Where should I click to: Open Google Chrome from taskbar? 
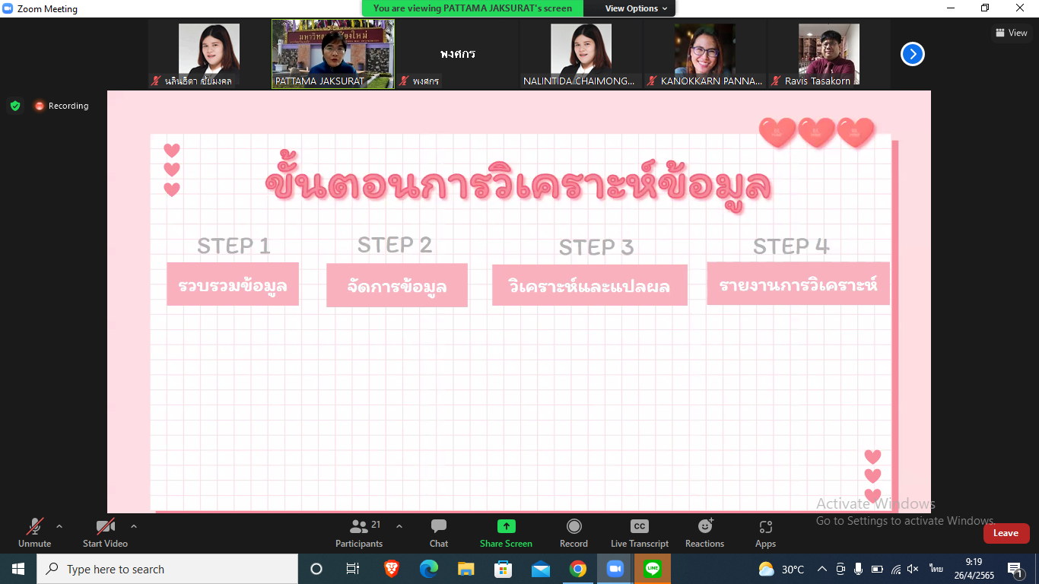[x=578, y=569]
